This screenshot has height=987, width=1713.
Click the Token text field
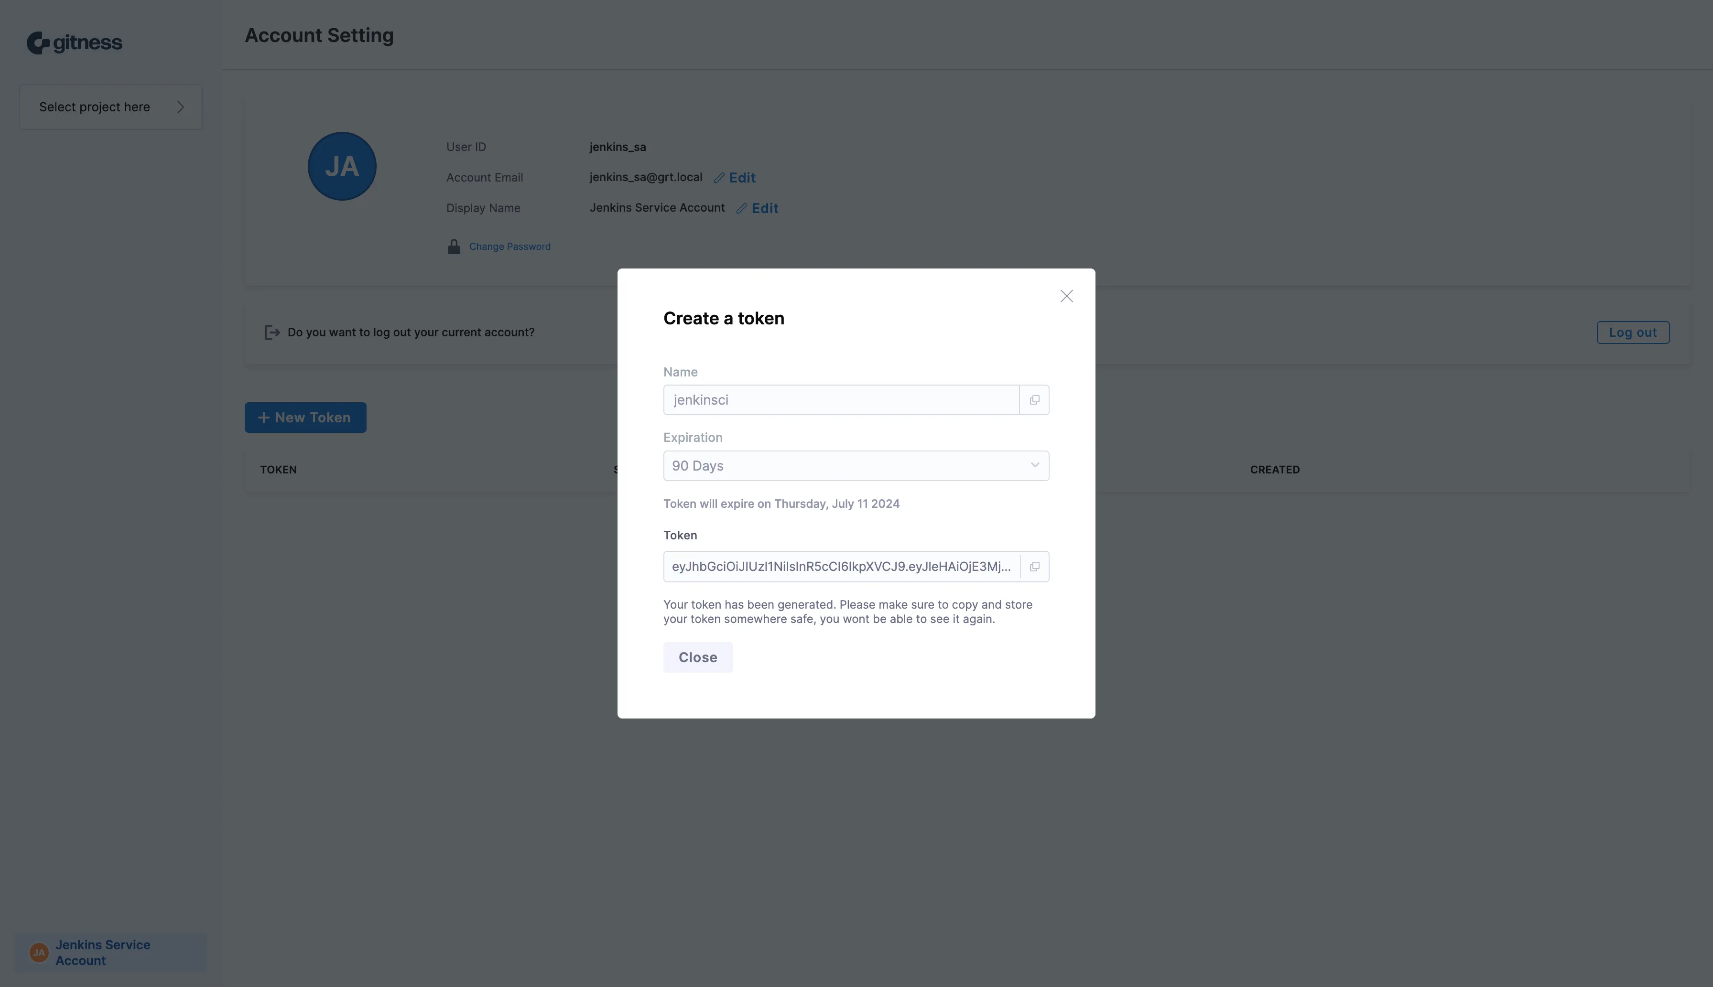(x=842, y=567)
